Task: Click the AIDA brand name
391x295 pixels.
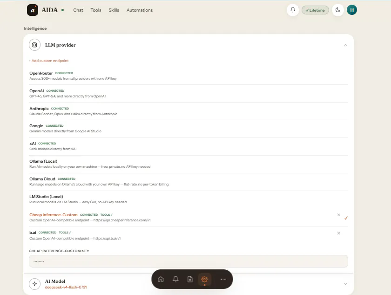Action: coord(50,10)
